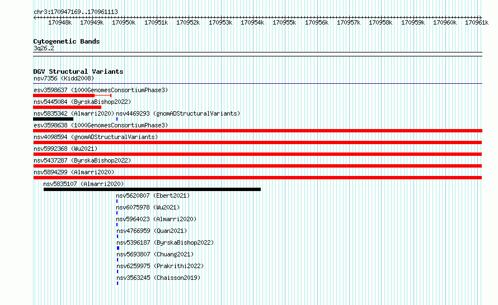Select nsv5437287 (ByrskaBishop2022) label
The image size is (498, 305).
pyautogui.click(x=82, y=160)
